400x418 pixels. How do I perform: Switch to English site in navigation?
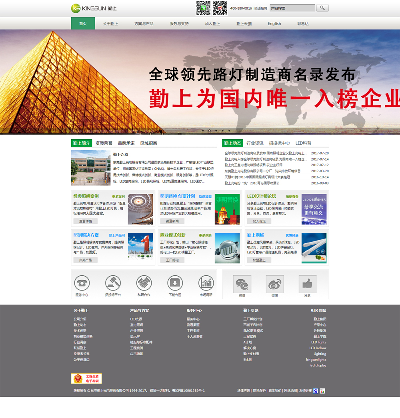[x=274, y=24]
